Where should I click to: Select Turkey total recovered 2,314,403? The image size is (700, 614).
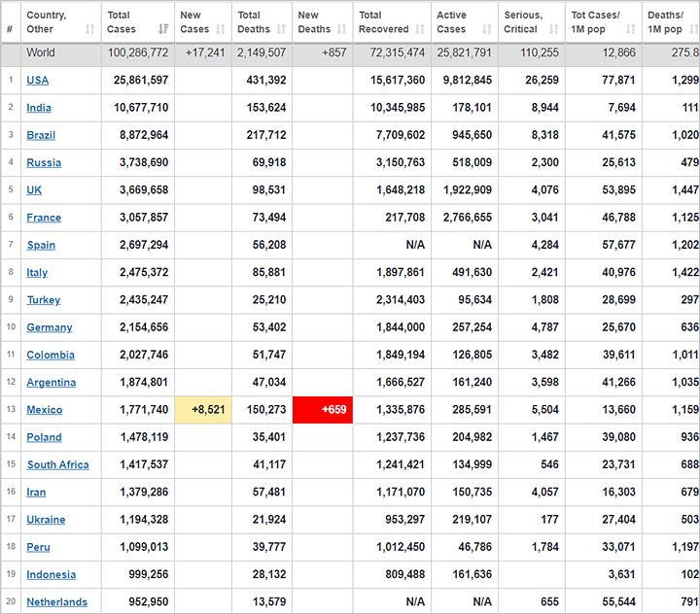point(401,300)
